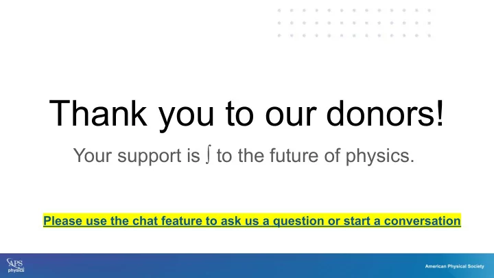Click the dotted grid decoration

click(354, 23)
